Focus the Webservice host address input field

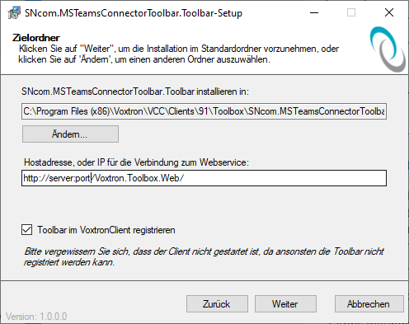click(x=204, y=178)
